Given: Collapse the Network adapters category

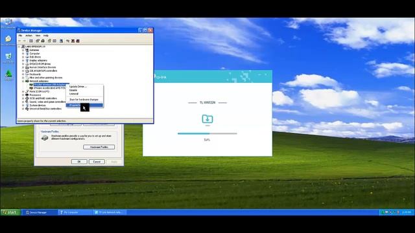Looking at the screenshot, I should [x=23, y=81].
